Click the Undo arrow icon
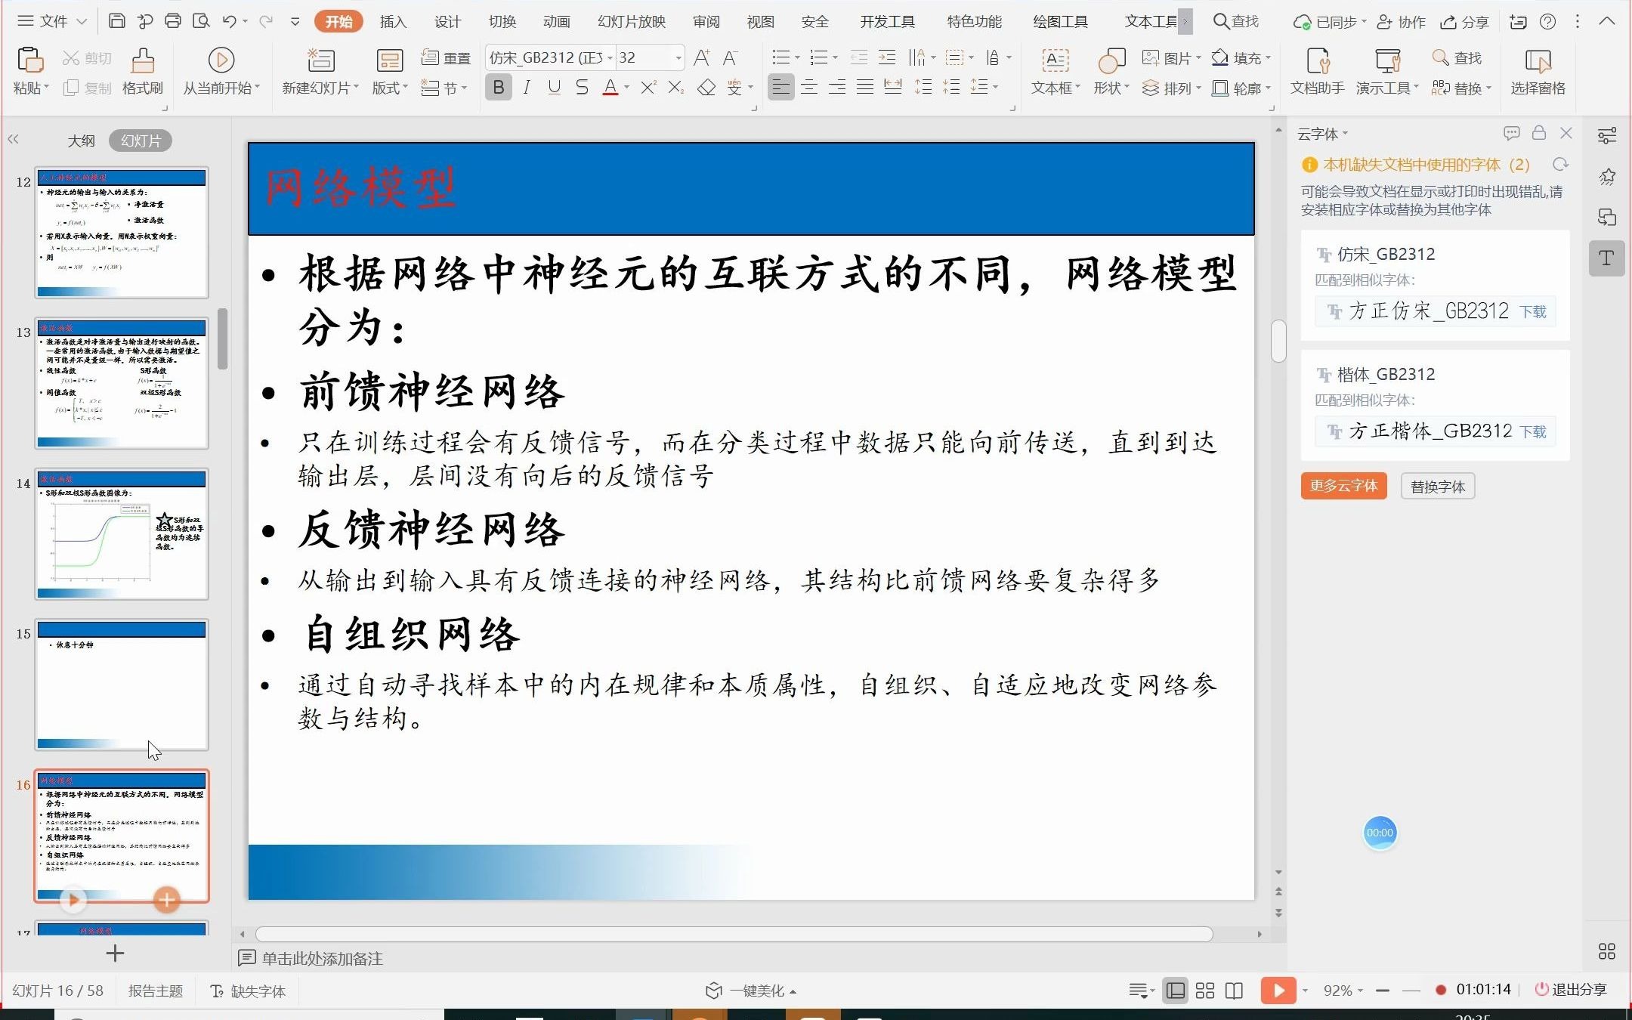 (x=230, y=21)
